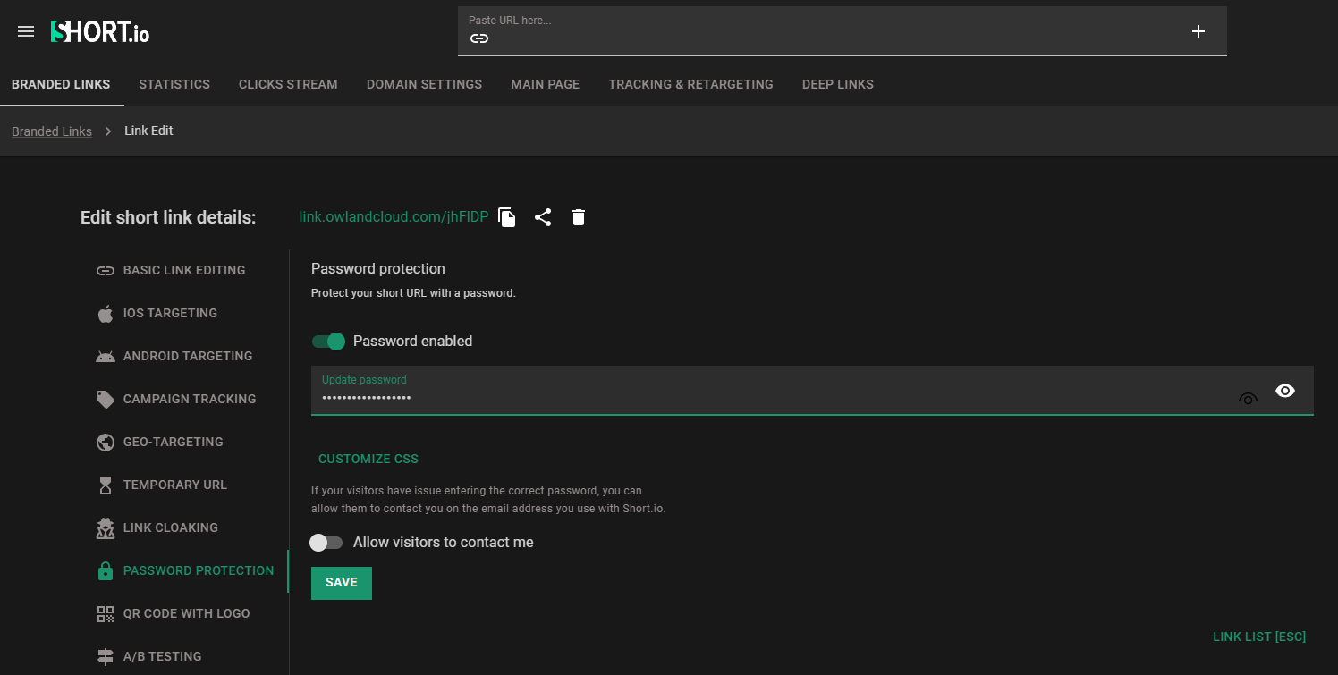The image size is (1338, 675).
Task: Copy the short link to clipboard
Action: point(507,217)
